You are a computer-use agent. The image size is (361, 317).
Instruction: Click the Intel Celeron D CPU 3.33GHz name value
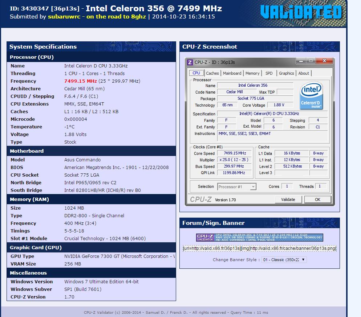pyautogui.click(x=96, y=66)
